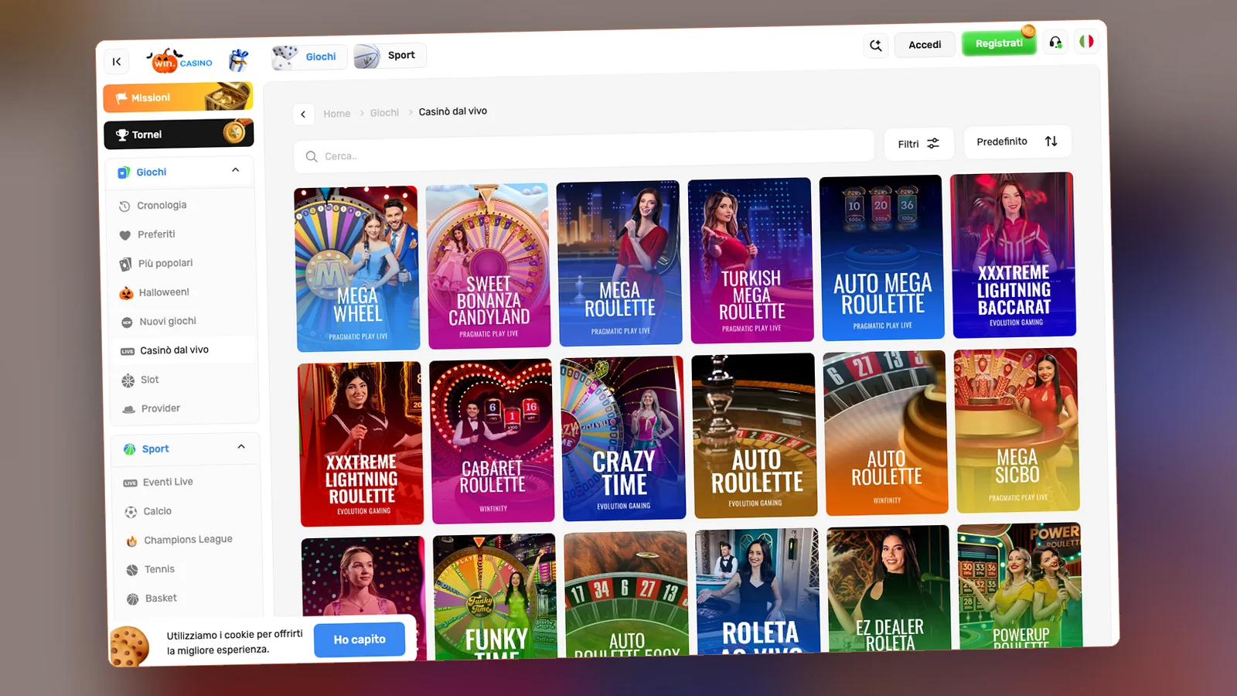The height and width of the screenshot is (696, 1237).
Task: Open the Predefinito sorting dropdown
Action: tap(1017, 142)
